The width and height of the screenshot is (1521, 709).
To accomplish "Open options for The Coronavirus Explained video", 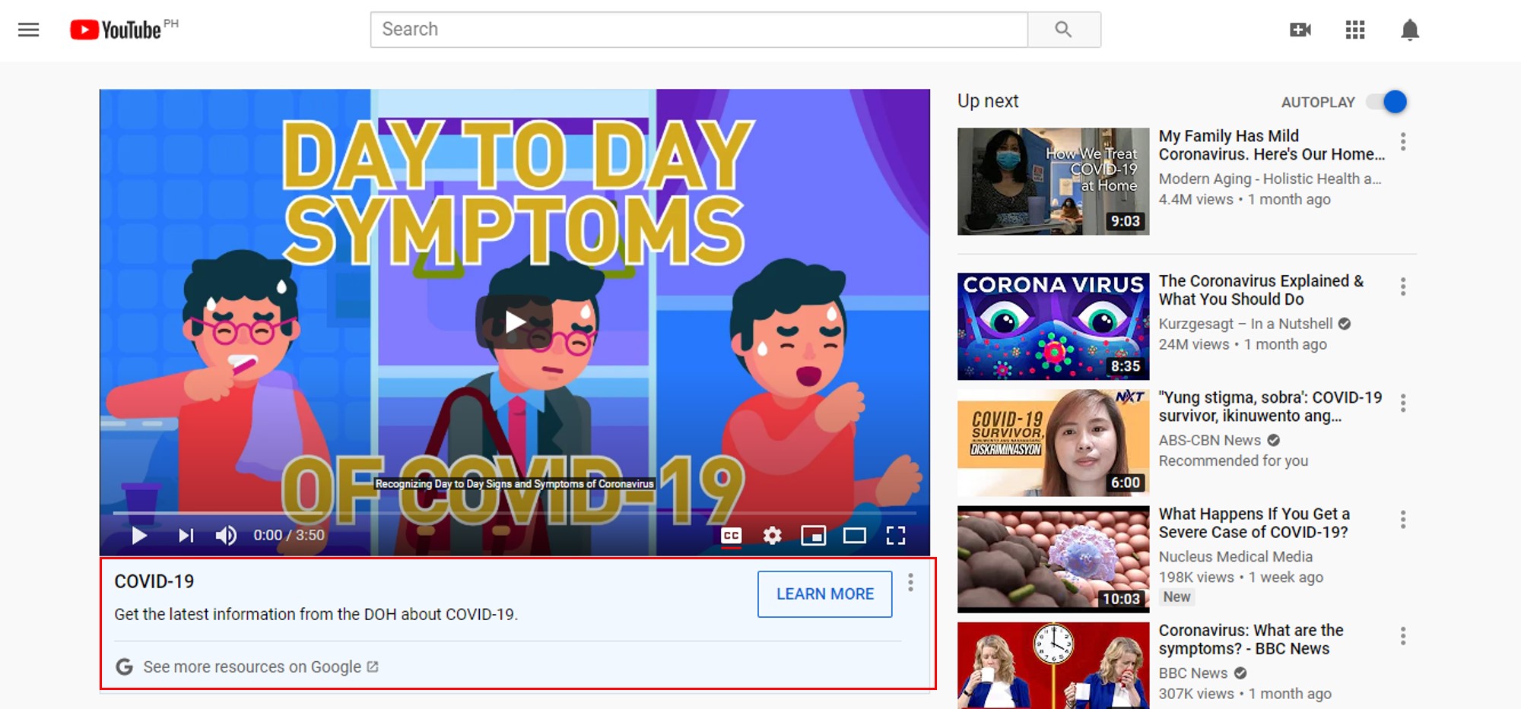I will (1403, 286).
